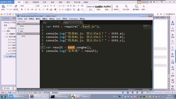This screenshot has height=99, width=176.
Task: Click the WPS right sidebar Share icon
Action: [x=172, y=68]
